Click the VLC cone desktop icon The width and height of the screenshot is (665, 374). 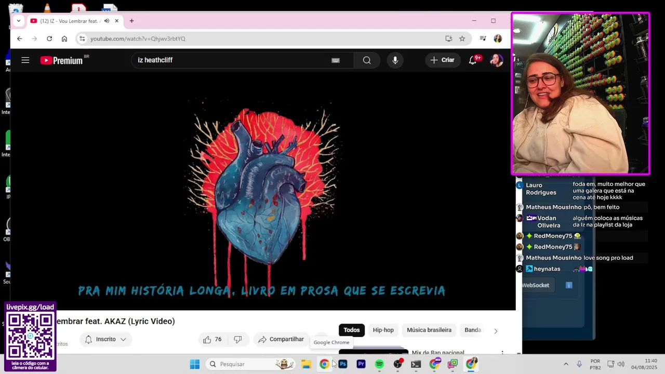47,8
